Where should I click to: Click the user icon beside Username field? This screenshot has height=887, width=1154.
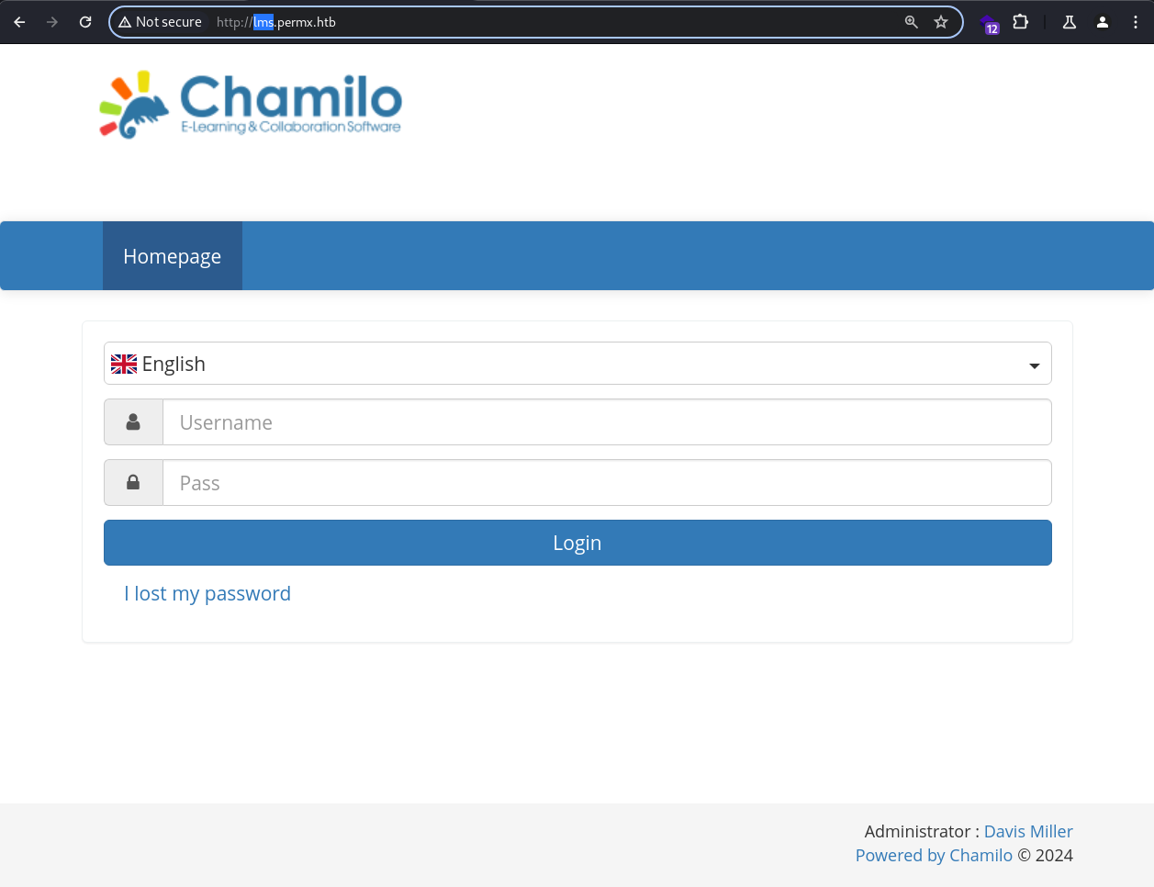[x=133, y=422]
